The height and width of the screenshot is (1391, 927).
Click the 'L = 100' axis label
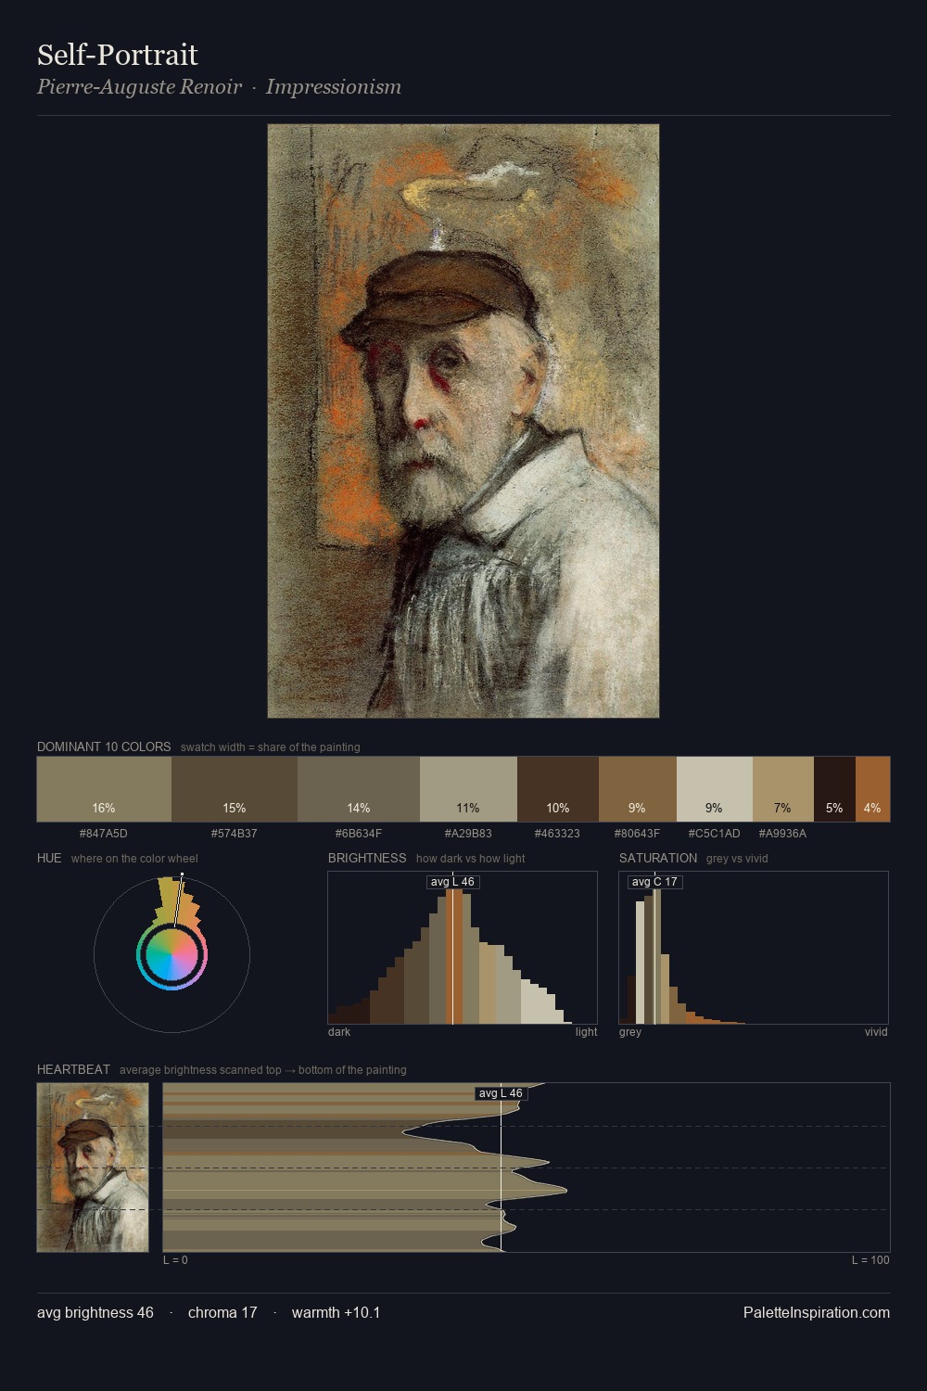pos(870,1260)
